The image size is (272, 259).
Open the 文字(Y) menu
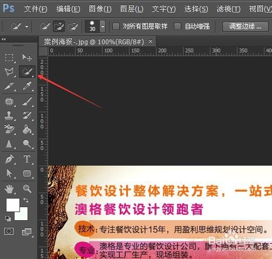coord(164,9)
